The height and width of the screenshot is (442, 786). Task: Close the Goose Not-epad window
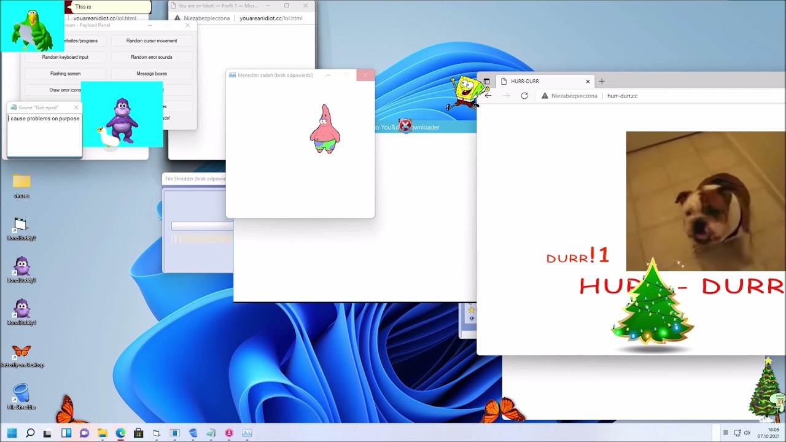pos(76,107)
